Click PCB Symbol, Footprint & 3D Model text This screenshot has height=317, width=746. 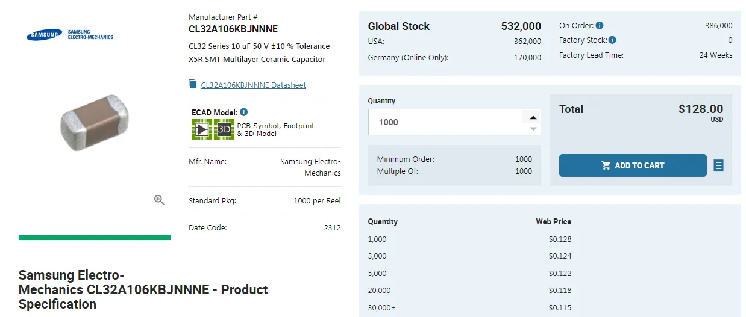[275, 129]
